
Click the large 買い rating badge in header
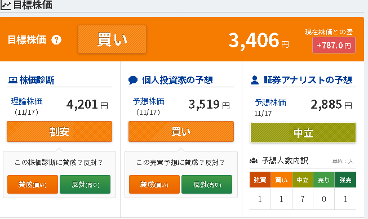click(x=112, y=39)
